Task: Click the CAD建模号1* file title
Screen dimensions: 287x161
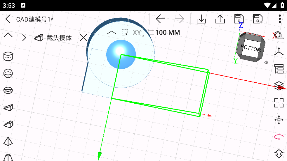Action: coord(35,19)
